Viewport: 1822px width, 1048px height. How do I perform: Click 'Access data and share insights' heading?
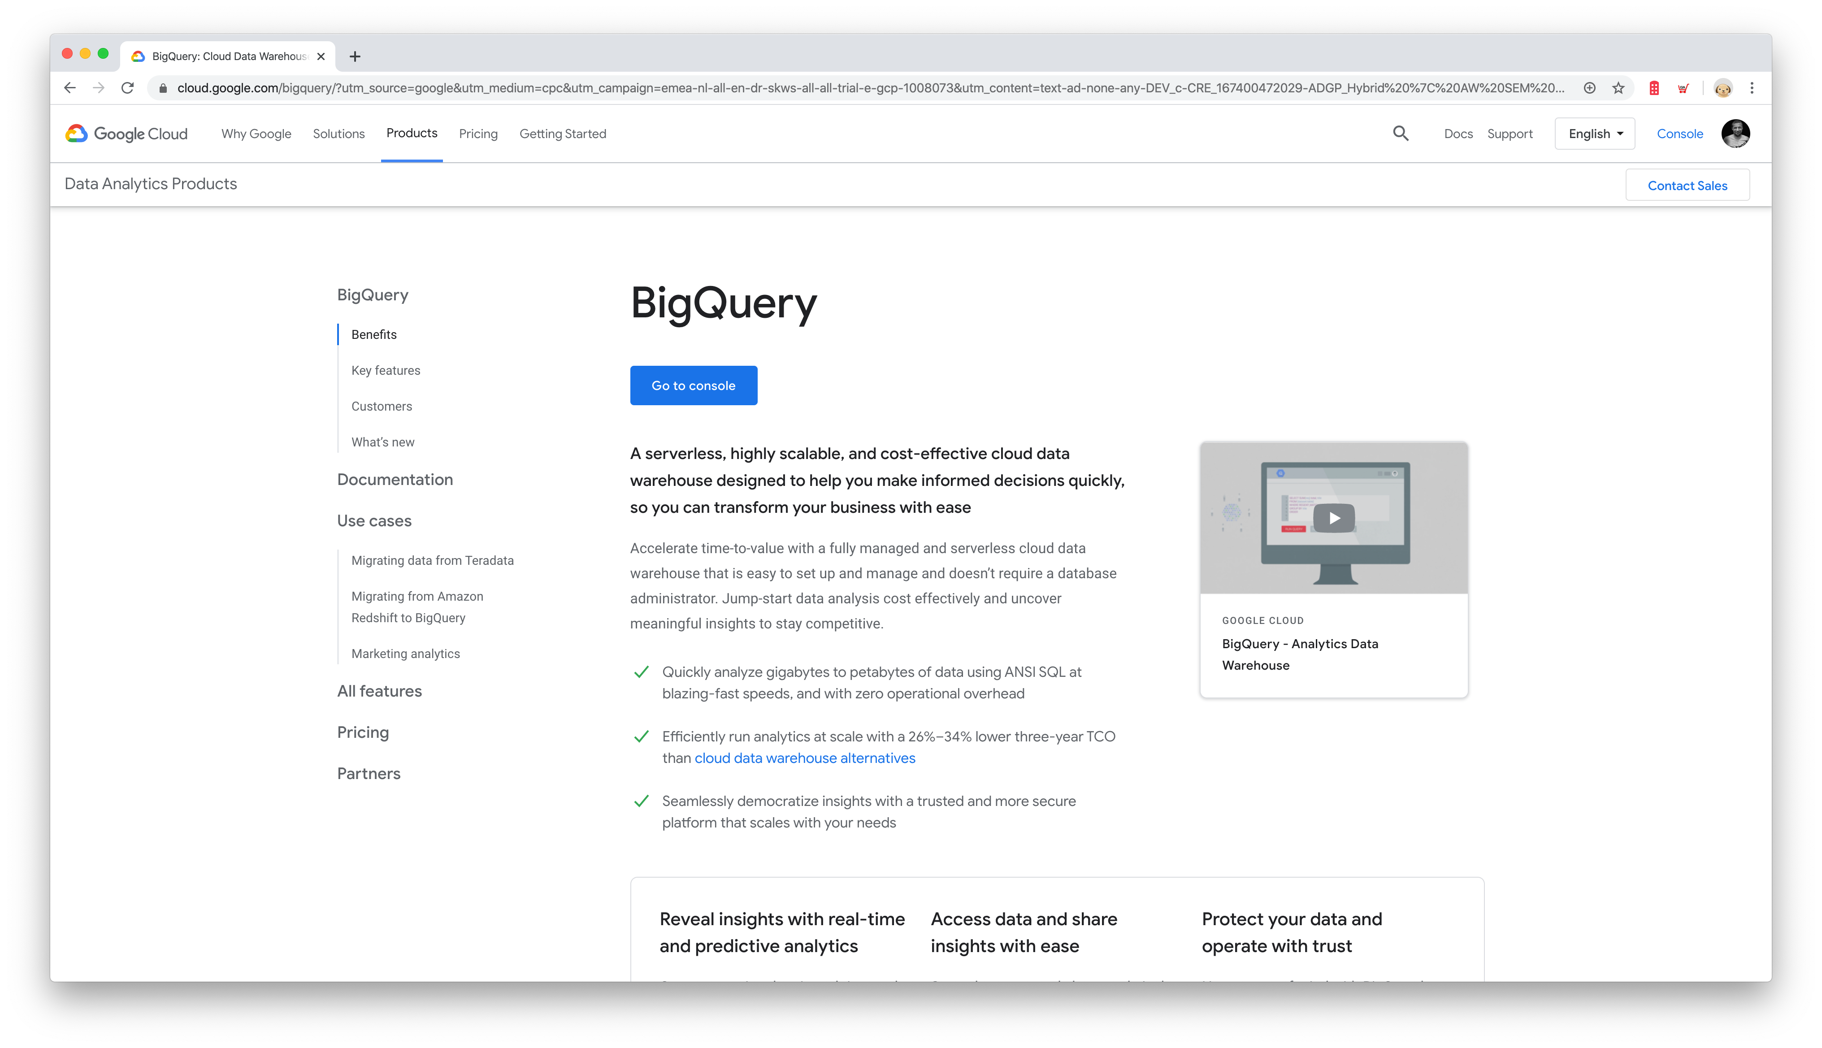click(1024, 932)
